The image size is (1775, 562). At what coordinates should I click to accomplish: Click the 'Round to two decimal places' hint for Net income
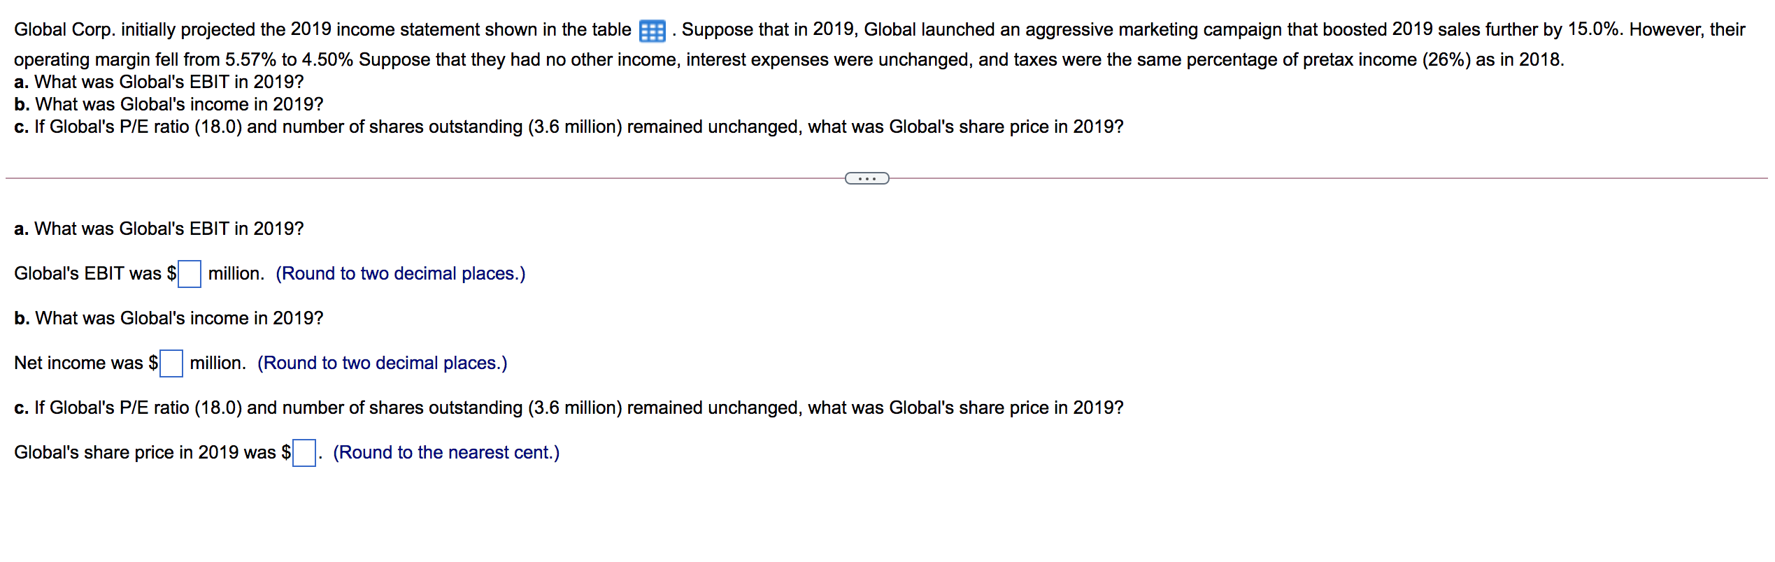coord(383,363)
